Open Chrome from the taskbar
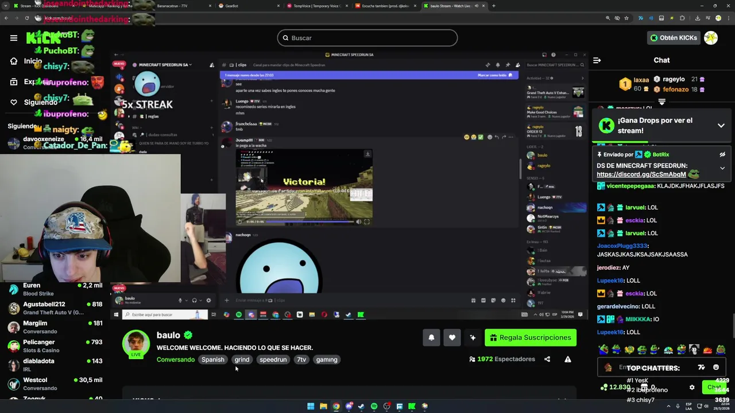Screen dimensions: 735x413 [336, 406]
